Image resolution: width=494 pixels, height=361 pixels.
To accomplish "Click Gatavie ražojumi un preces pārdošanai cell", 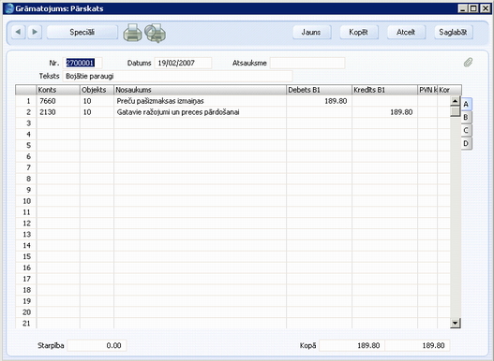I will pos(200,112).
